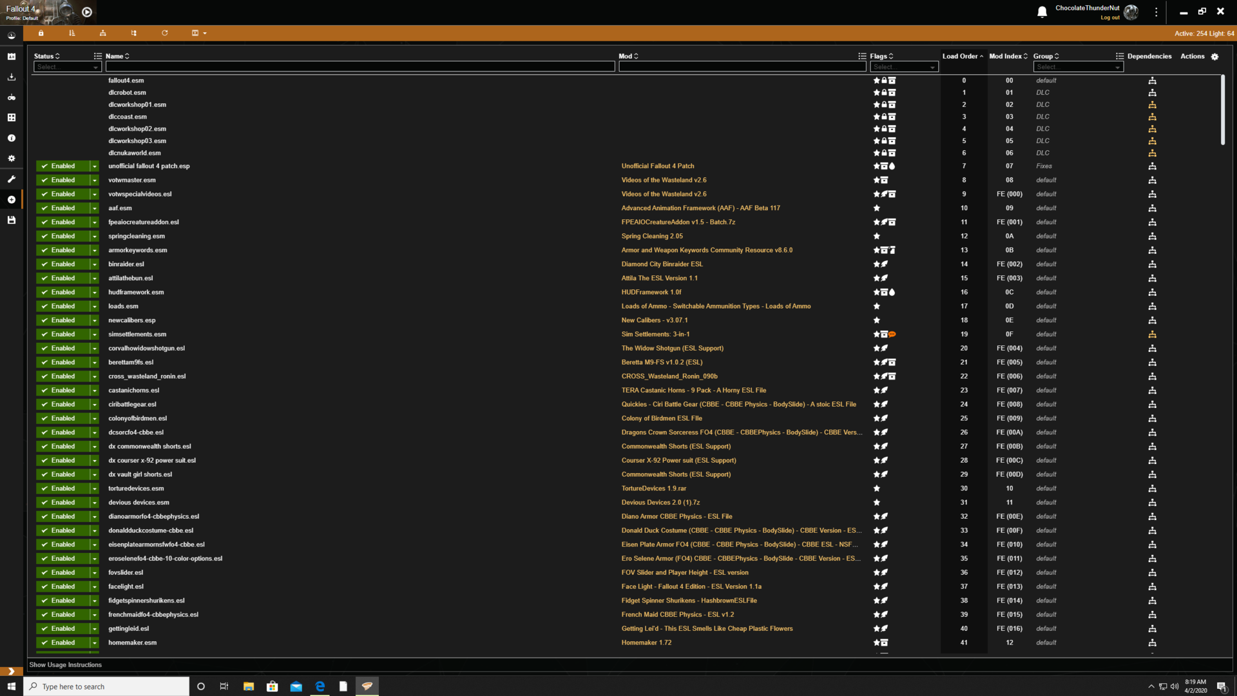1237x696 pixels.
Task: Sort by the Load Order column header
Action: coord(963,57)
